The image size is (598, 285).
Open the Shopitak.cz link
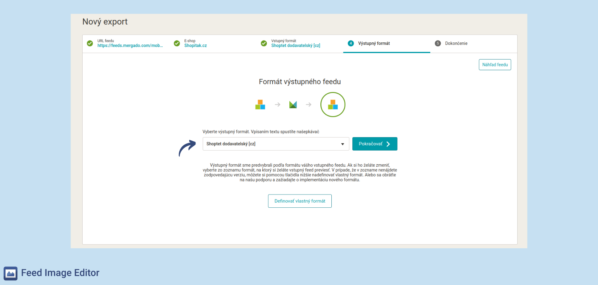coord(195,46)
